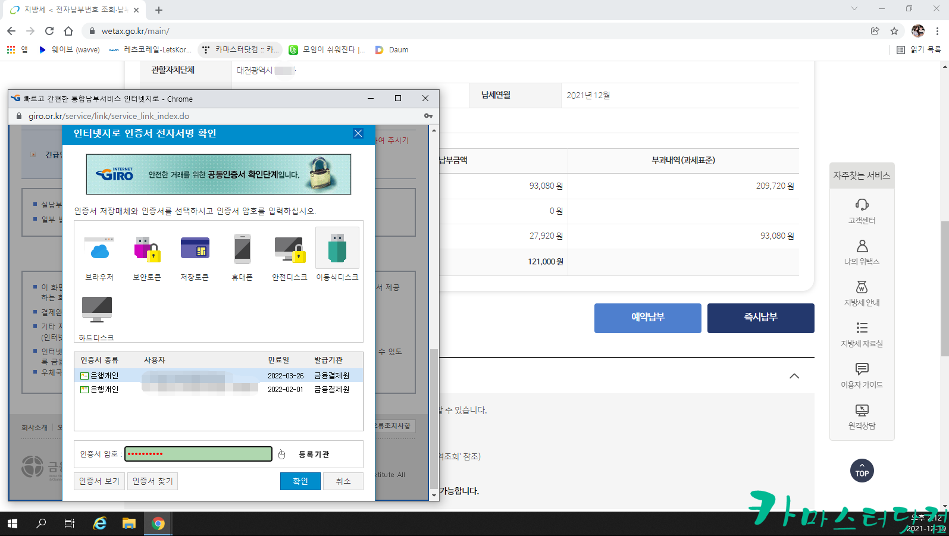
Task: Open 이용자 가이드 in quick services
Action: tap(862, 375)
